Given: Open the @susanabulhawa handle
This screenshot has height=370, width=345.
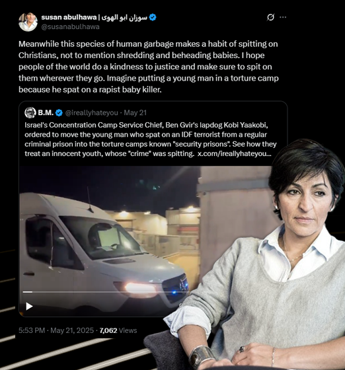Looking at the screenshot, I should pyautogui.click(x=70, y=26).
